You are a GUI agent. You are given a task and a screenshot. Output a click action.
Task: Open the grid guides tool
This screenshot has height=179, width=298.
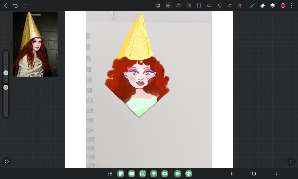(x=189, y=5)
